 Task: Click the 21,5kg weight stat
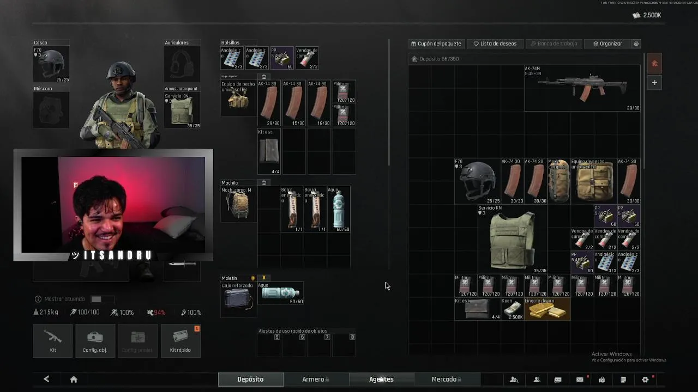pyautogui.click(x=46, y=313)
